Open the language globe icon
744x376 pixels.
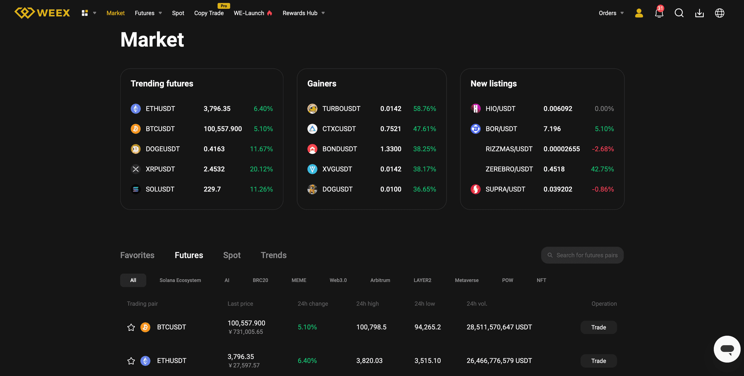coord(720,13)
